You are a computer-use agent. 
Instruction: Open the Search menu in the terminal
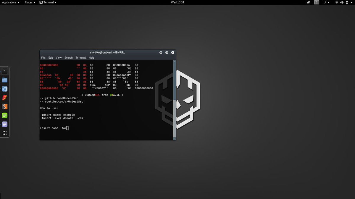point(69,58)
